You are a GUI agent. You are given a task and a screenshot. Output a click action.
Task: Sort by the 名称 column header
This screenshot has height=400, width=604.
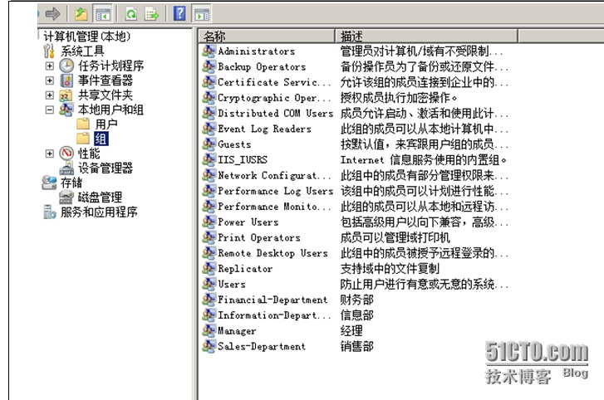267,37
